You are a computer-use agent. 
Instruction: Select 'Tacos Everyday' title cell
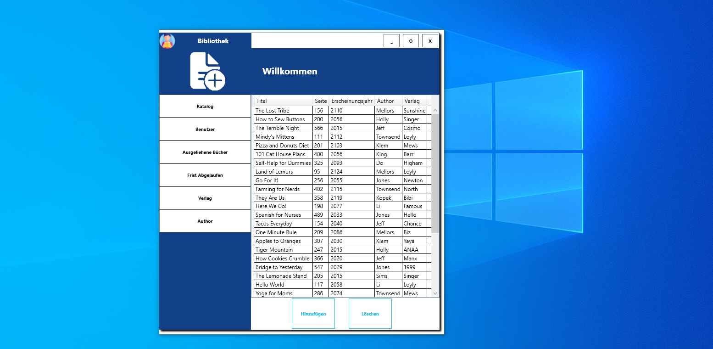pyautogui.click(x=284, y=224)
